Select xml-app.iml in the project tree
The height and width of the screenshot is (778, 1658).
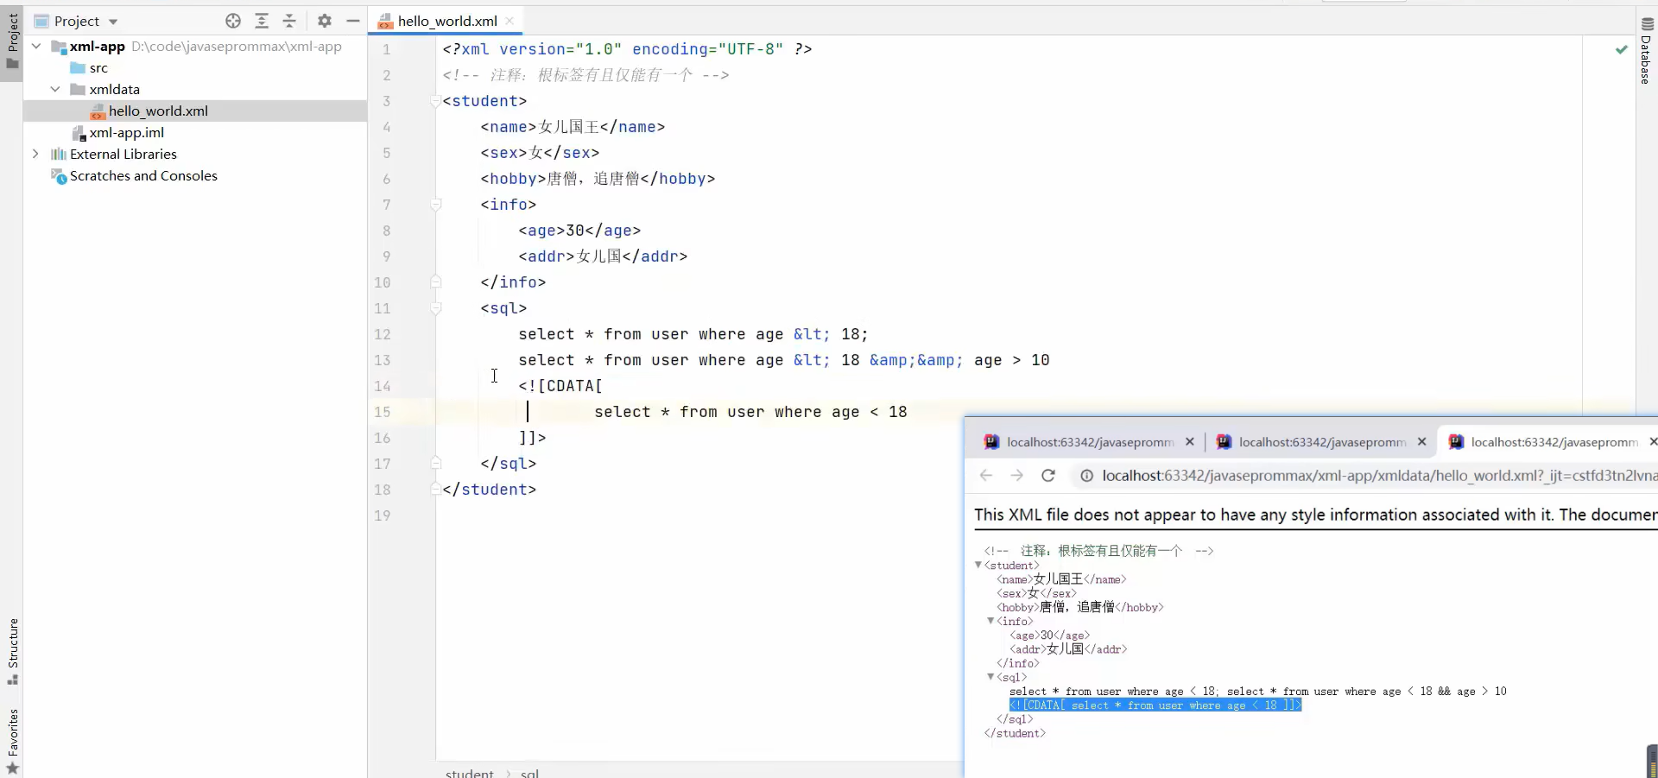[x=126, y=132]
